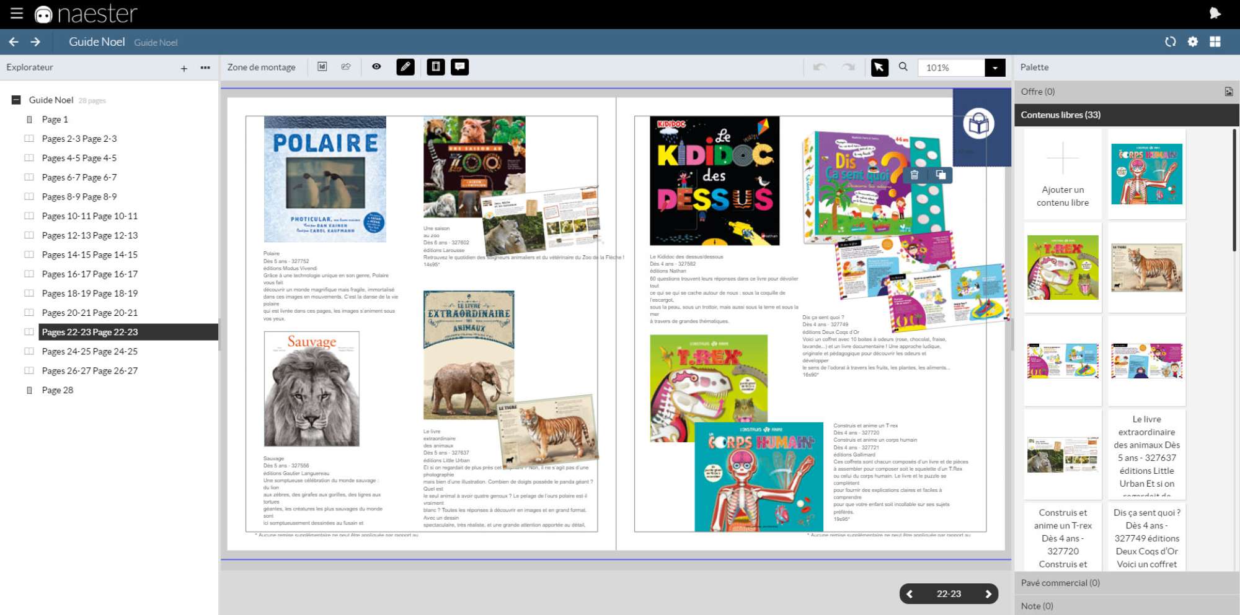This screenshot has height=615, width=1240.
Task: Collapse the Guide Noel tree node
Action: [x=16, y=100]
